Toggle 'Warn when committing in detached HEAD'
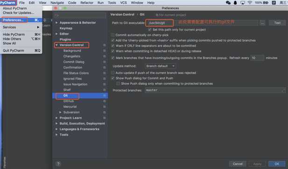 click(x=113, y=51)
